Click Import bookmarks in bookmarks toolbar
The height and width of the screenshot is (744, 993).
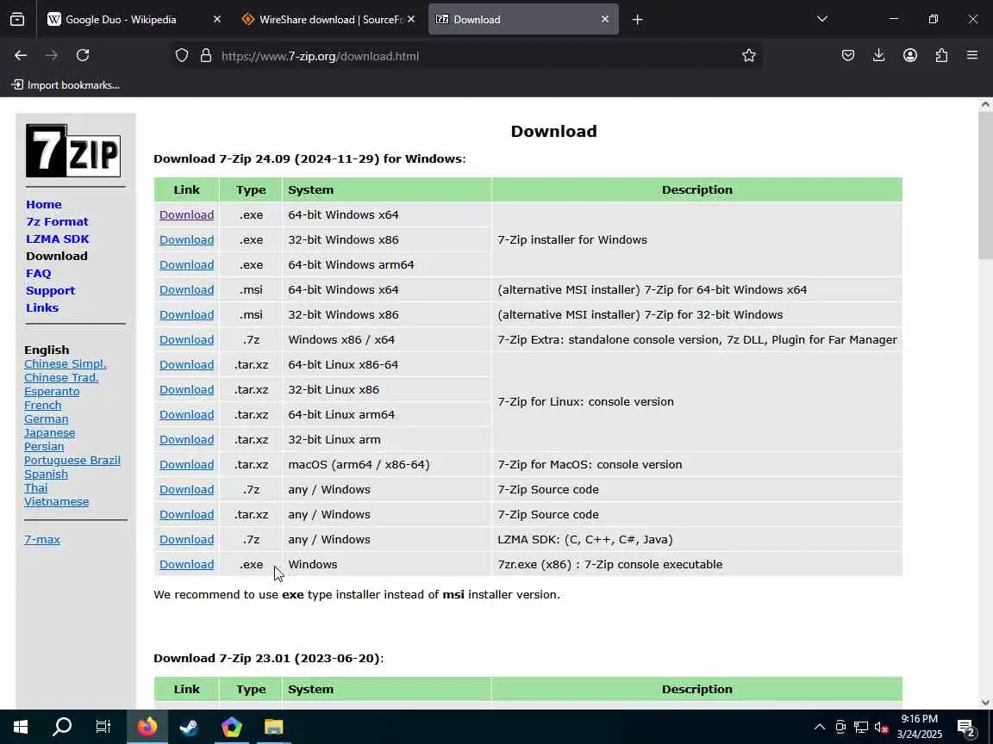click(66, 84)
